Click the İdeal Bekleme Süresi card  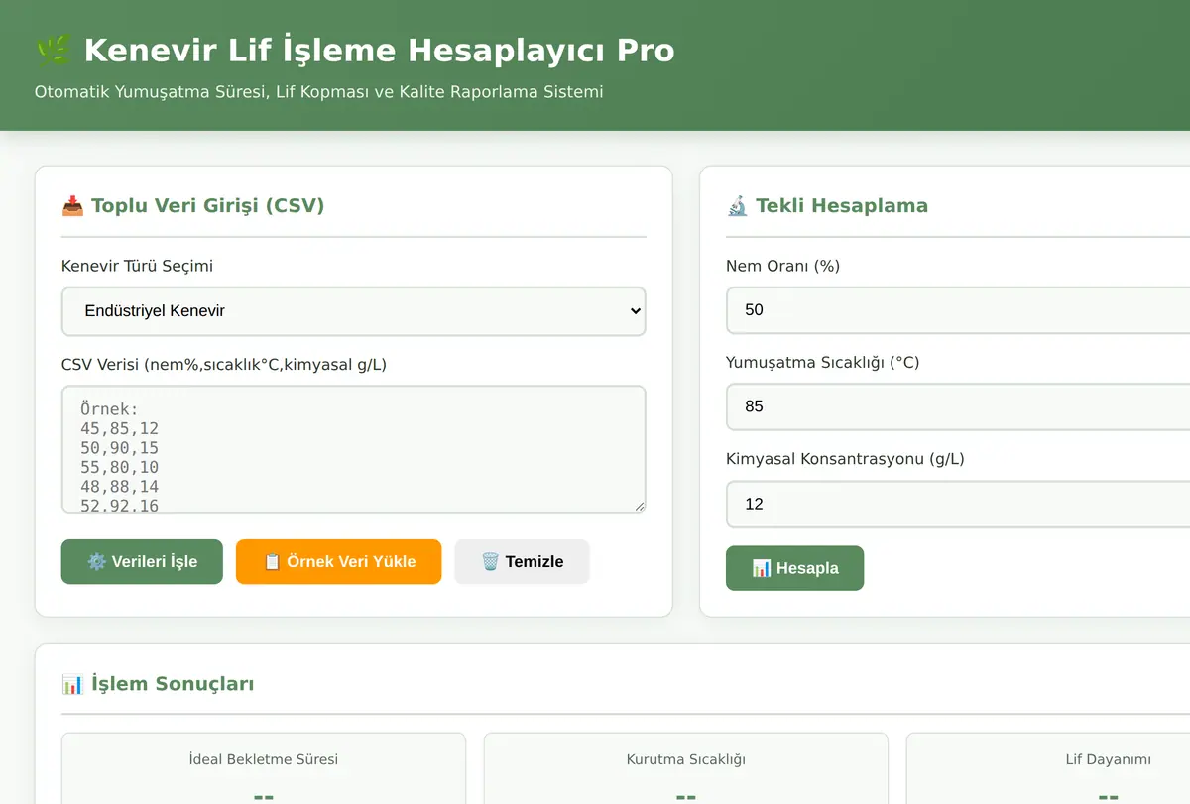(x=263, y=768)
